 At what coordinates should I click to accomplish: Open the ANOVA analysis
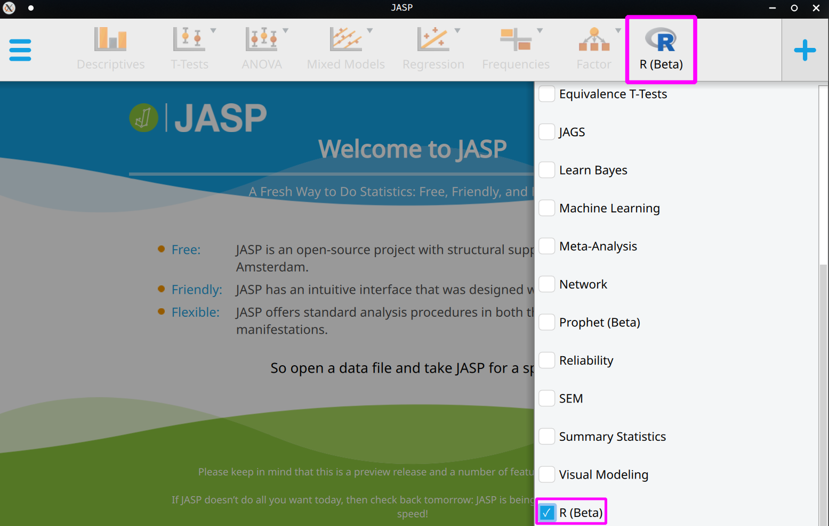[x=261, y=48]
